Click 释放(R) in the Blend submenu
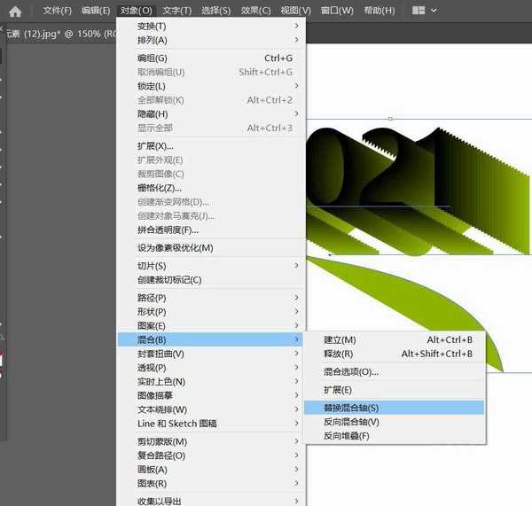532x506 pixels. [338, 354]
